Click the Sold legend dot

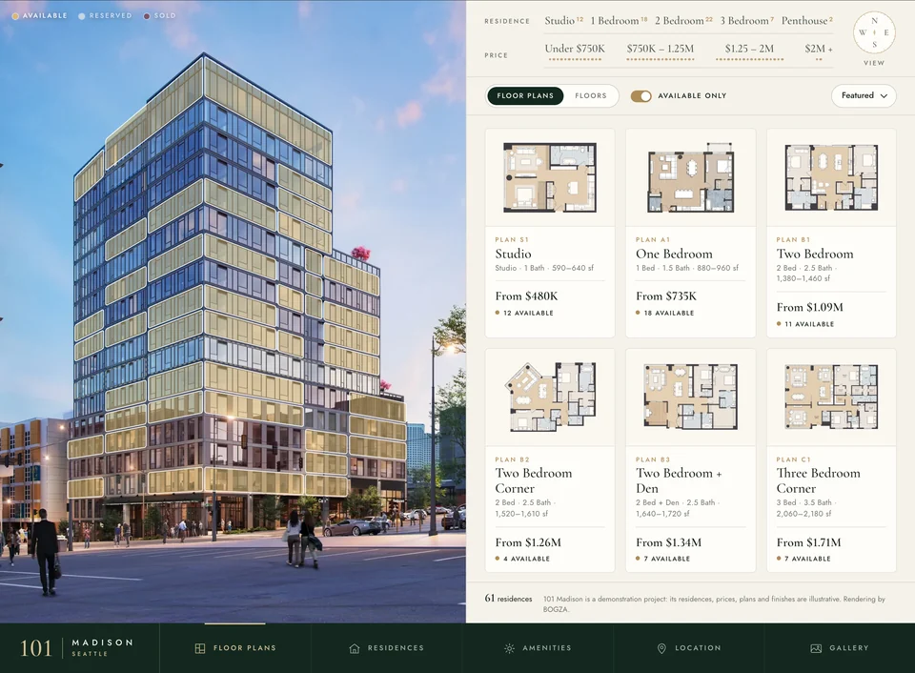[147, 16]
